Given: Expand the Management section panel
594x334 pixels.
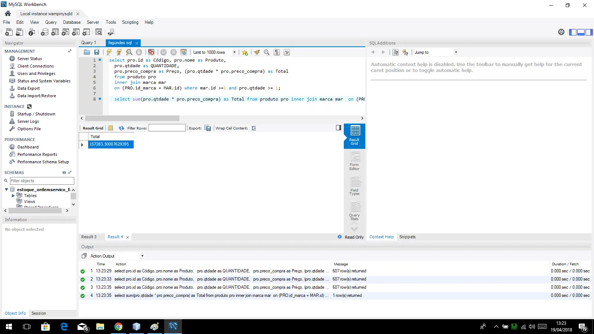Looking at the screenshot, I should coord(69,51).
